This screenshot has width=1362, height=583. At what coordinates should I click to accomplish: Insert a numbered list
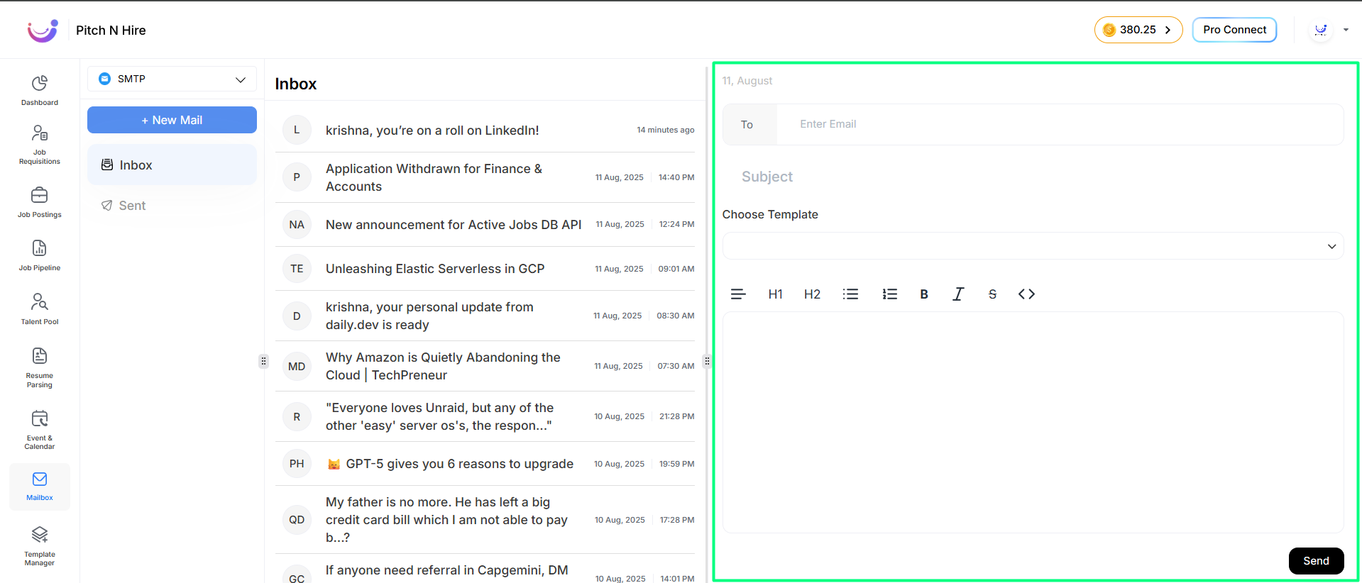(x=889, y=294)
